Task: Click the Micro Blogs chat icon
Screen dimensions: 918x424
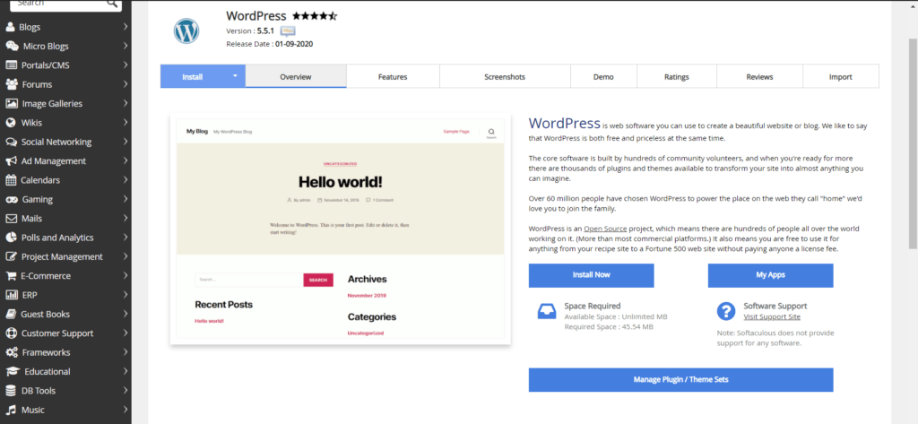Action: [x=12, y=47]
